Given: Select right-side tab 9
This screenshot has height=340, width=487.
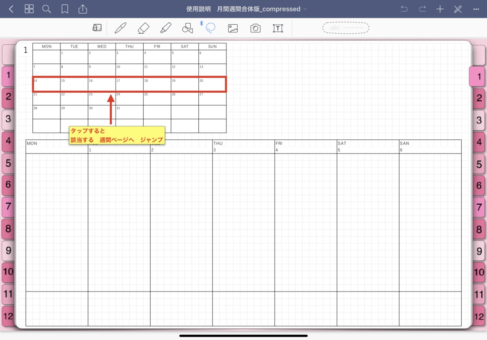Looking at the screenshot, I should coord(478,252).
